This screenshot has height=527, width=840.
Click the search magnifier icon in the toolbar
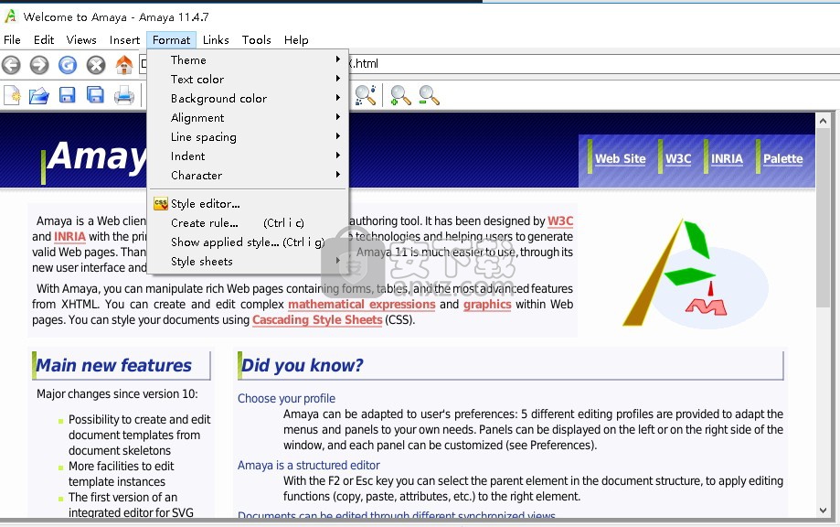coord(366,95)
